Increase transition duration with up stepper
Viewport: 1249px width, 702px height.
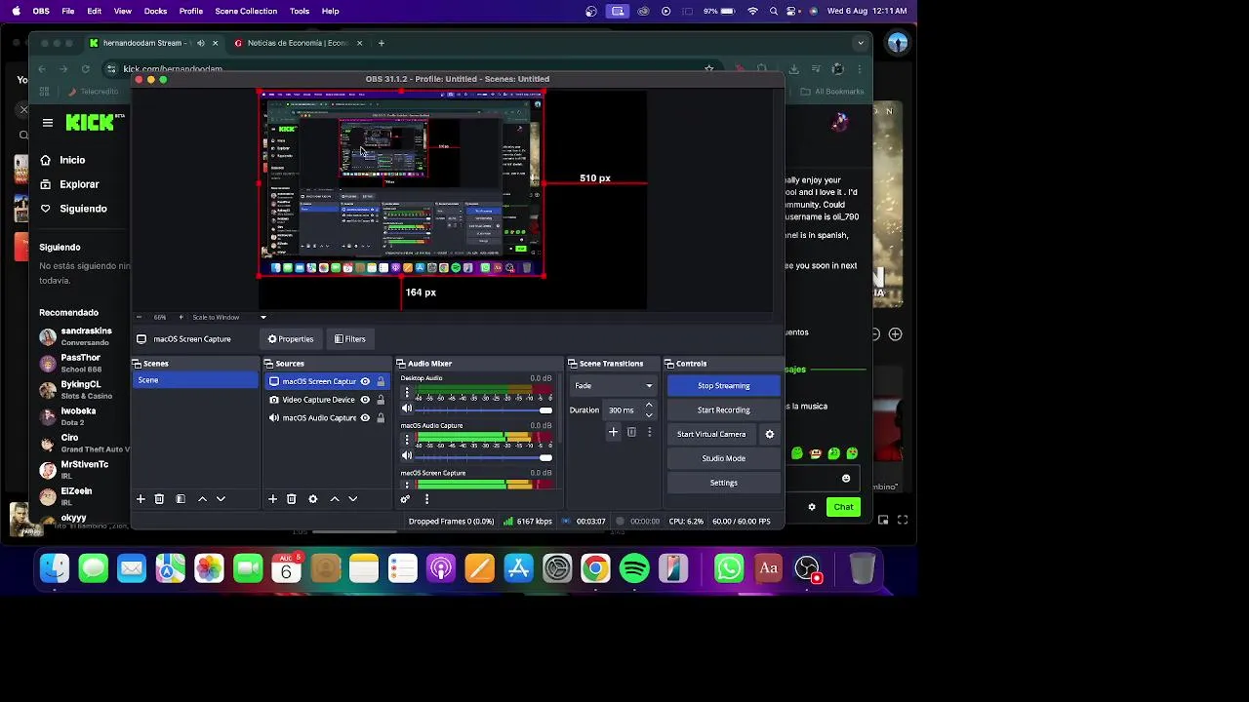(x=649, y=406)
